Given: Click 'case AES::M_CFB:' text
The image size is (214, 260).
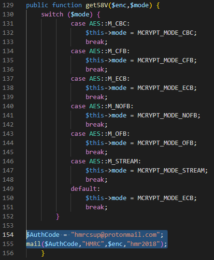Looking at the screenshot, I should tap(100, 51).
